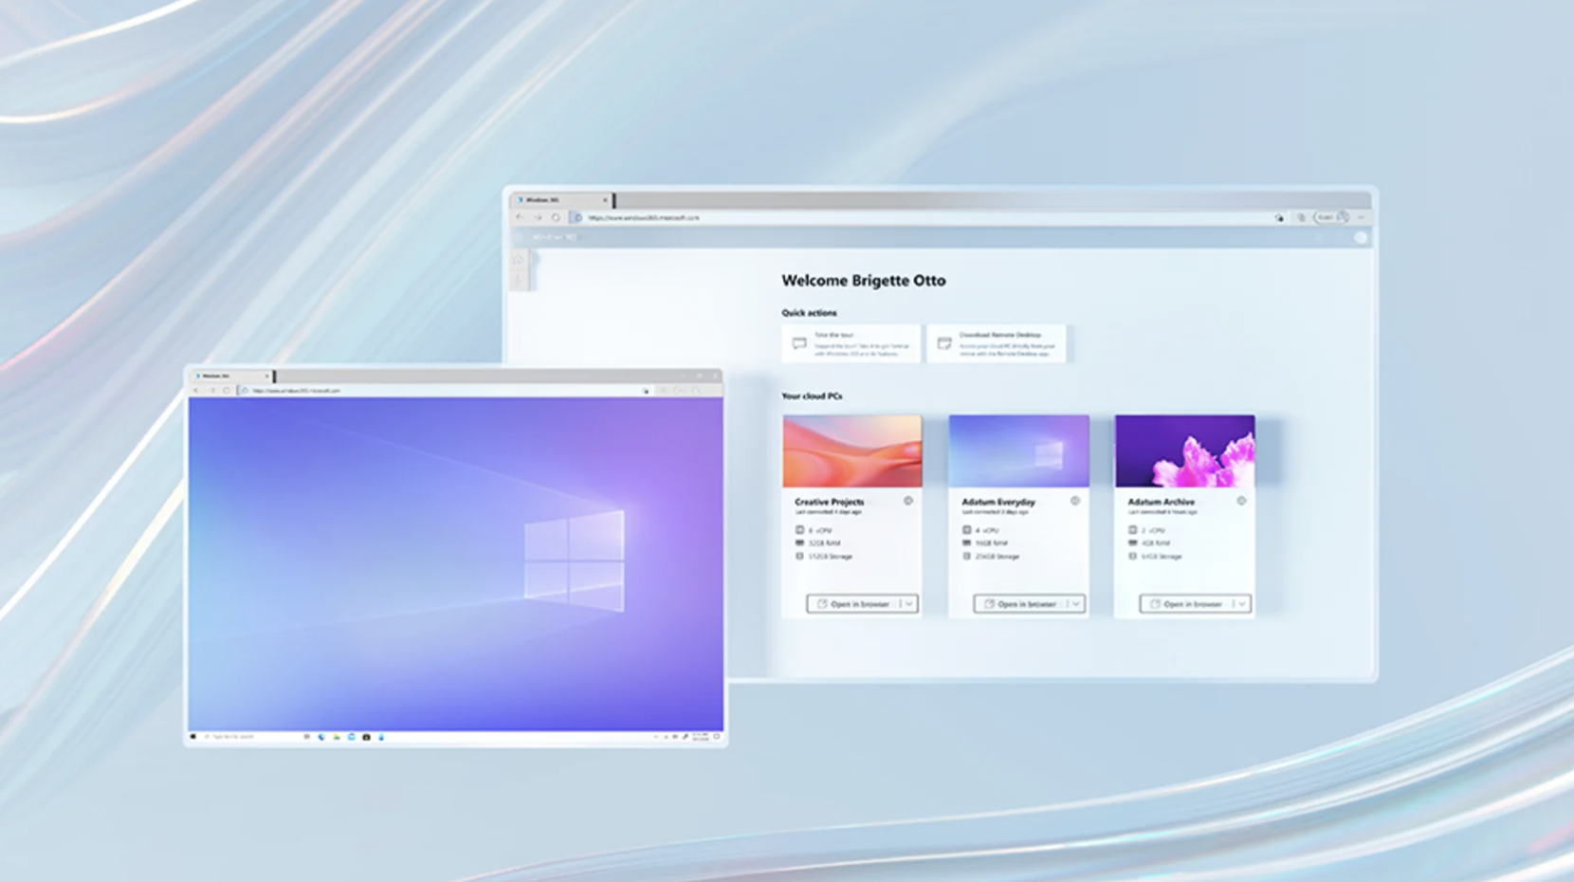Click the back arrow in large browser window
This screenshot has height=882, width=1574.
520,217
